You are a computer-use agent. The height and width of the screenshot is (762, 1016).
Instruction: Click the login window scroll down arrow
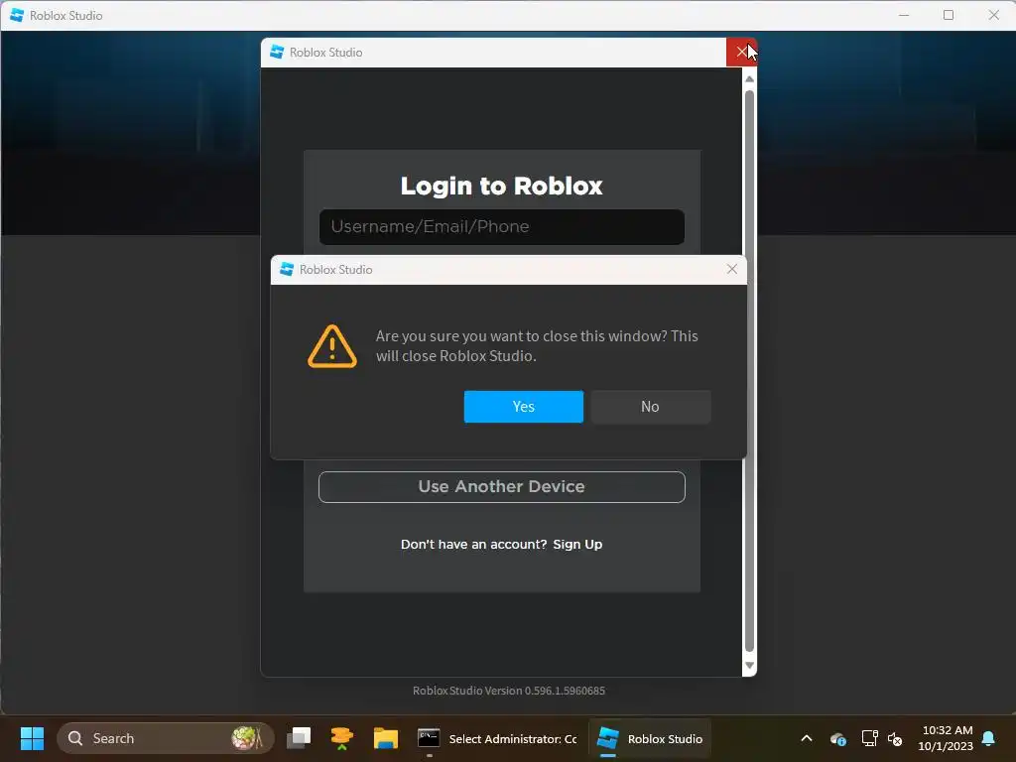(x=749, y=666)
